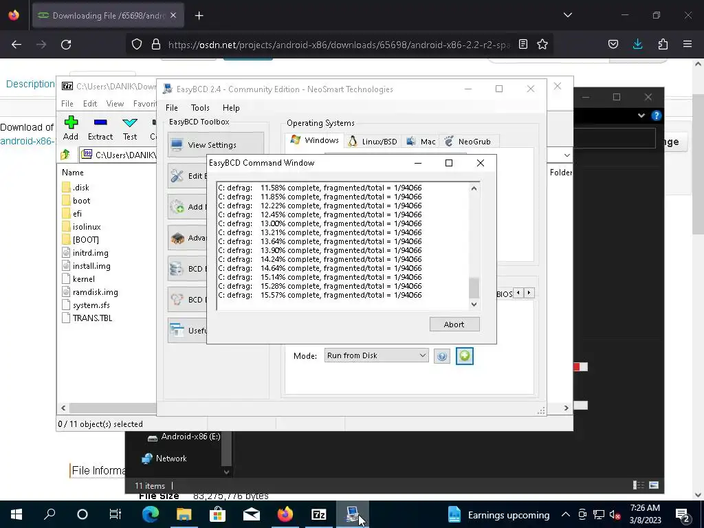Image resolution: width=704 pixels, height=528 pixels.
Task: Open the Windows Start menu
Action: pos(16,514)
